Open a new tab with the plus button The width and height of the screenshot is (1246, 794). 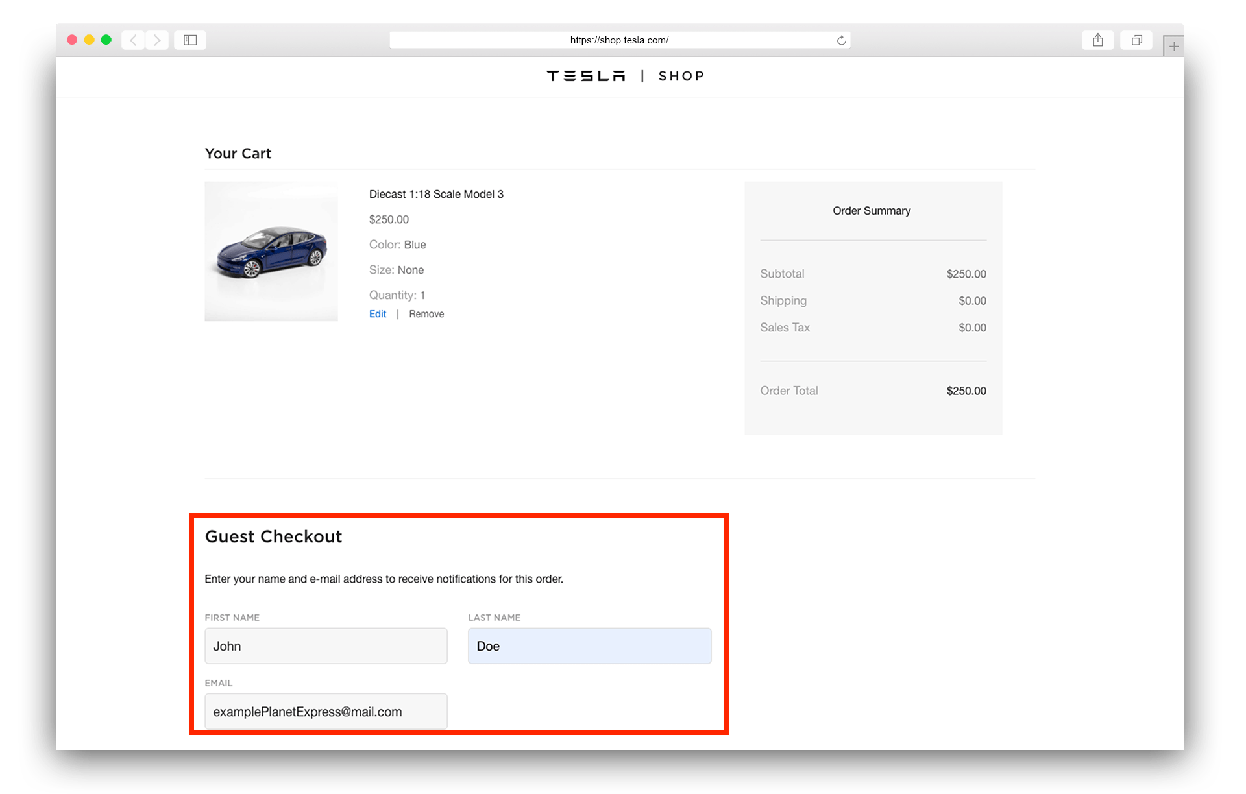[x=1173, y=45]
